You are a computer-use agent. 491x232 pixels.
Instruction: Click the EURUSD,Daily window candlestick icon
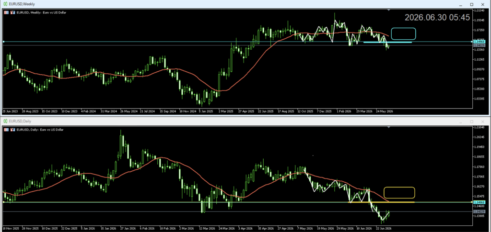5,121
